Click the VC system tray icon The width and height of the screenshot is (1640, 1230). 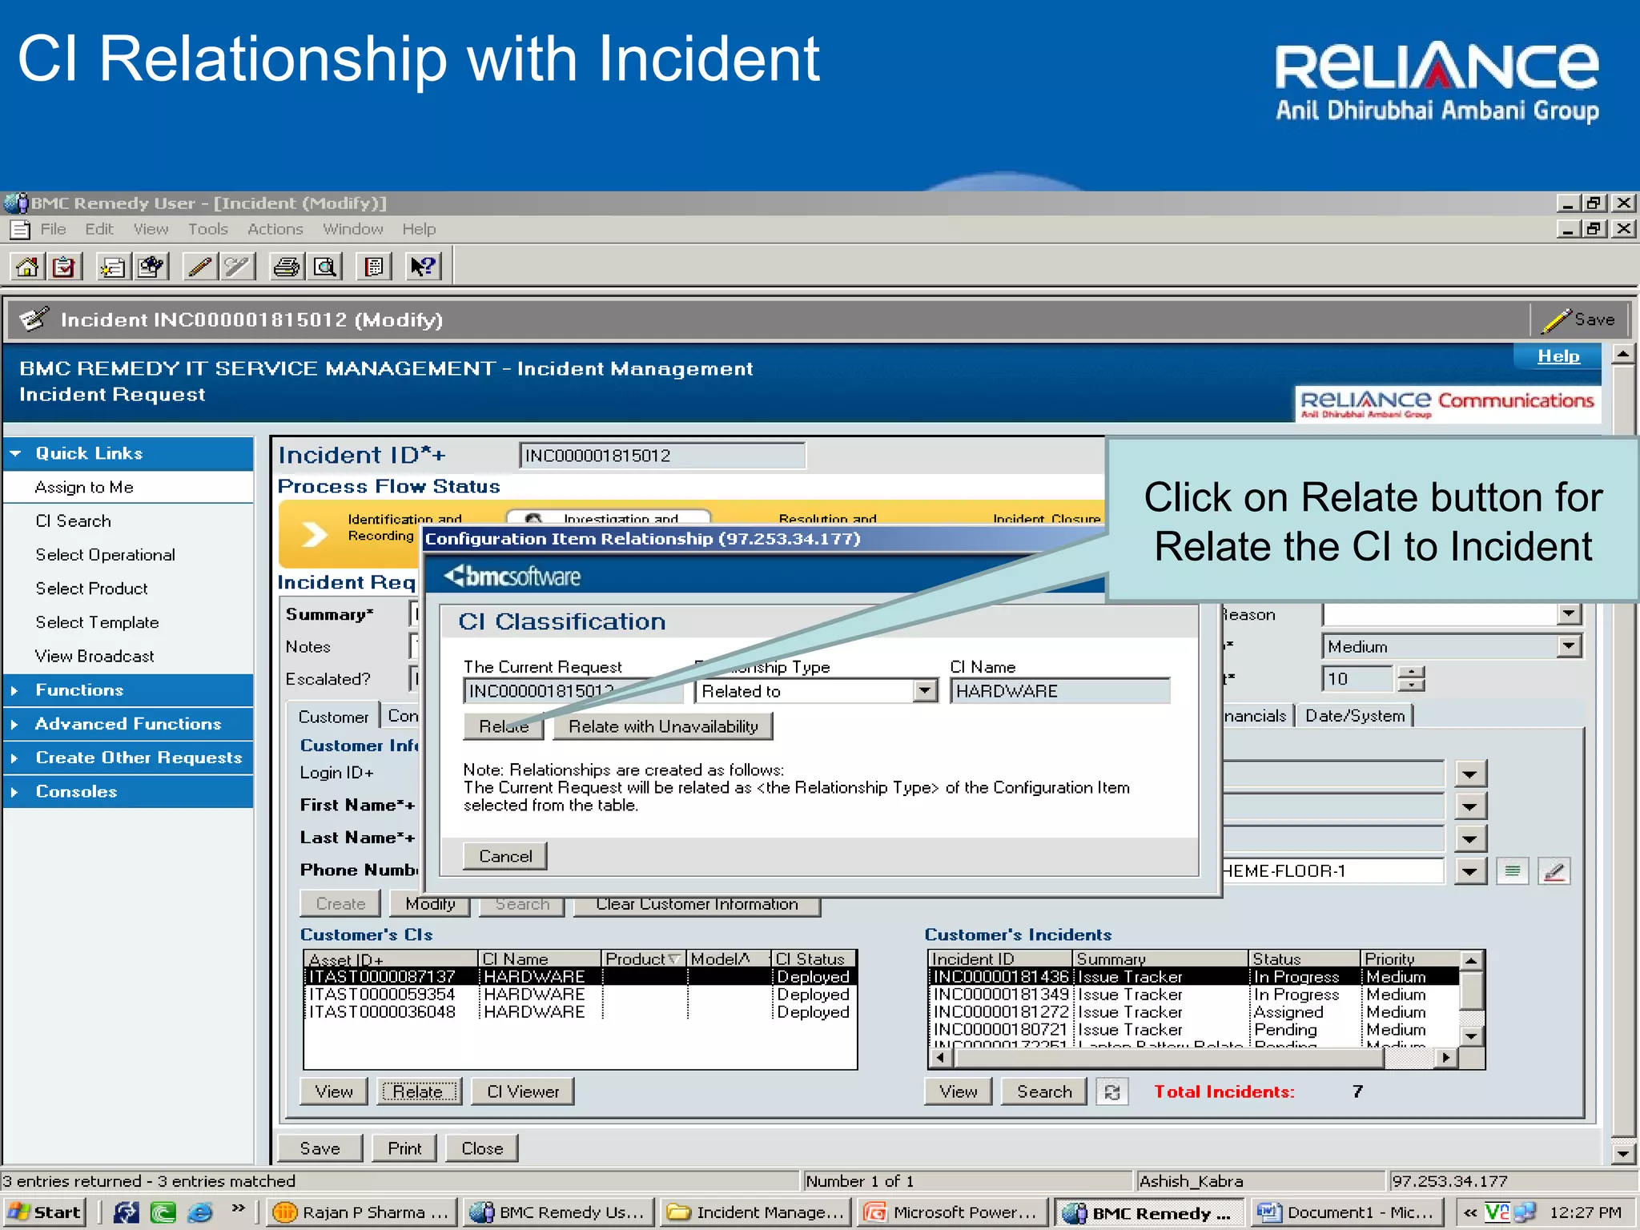point(1496,1212)
